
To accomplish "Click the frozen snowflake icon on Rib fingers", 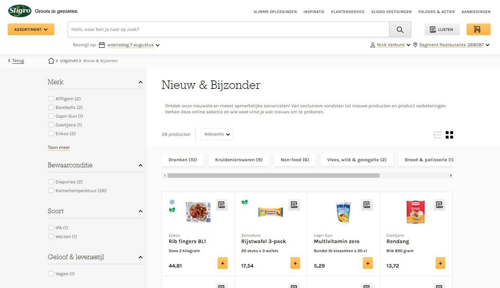I will pyautogui.click(x=172, y=202).
